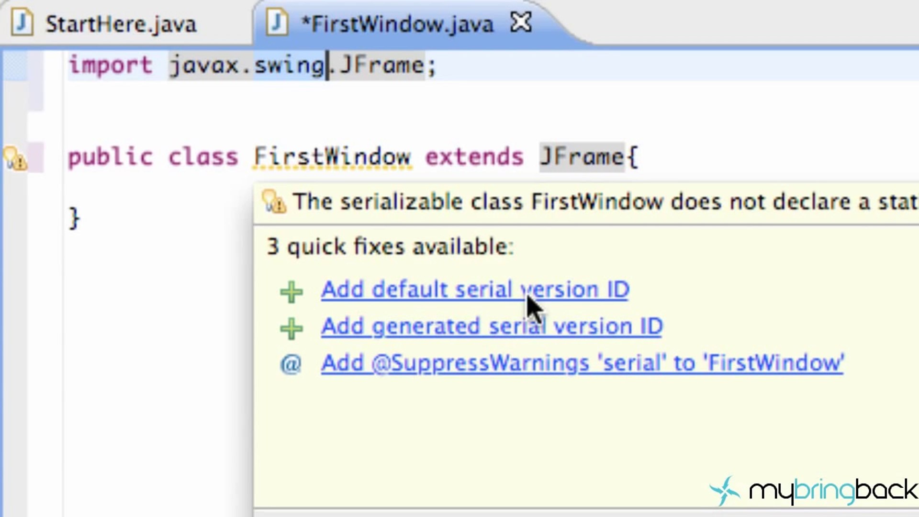Switch to the StartHere.java editor tab

tap(121, 24)
